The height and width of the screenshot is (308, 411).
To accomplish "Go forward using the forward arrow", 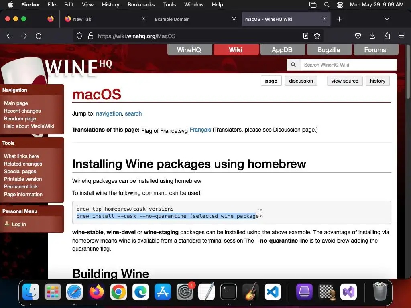I will tap(24, 36).
